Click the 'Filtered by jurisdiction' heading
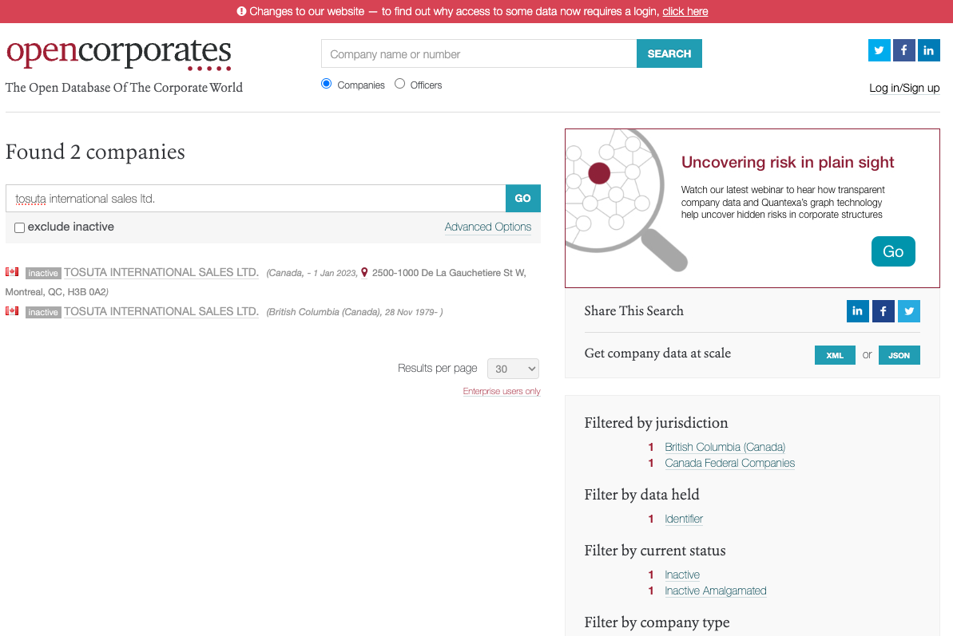The width and height of the screenshot is (953, 636). coord(656,423)
